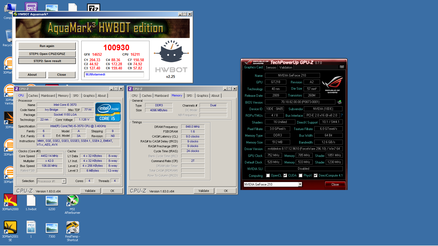Viewport: 438px width, 246px height.
Task: Open the 3DMark Vantage desktop shortcut
Action: point(9,94)
